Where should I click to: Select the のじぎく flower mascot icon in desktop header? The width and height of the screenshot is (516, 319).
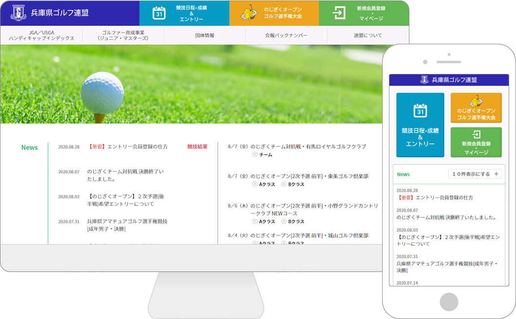(x=249, y=13)
